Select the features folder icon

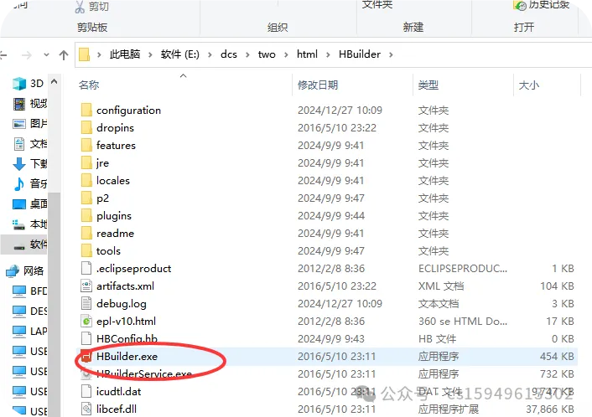tap(86, 145)
